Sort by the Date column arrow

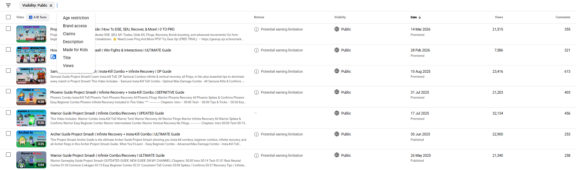(x=420, y=17)
